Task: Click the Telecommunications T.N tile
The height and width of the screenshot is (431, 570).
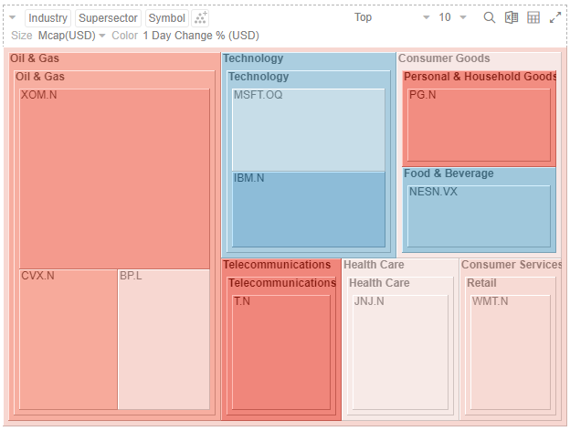Action: (280, 352)
